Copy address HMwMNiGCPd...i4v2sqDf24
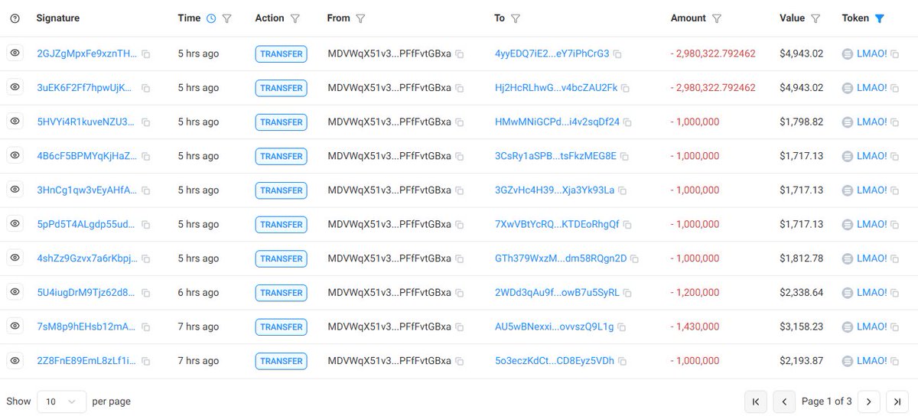918x416 pixels. tap(627, 122)
